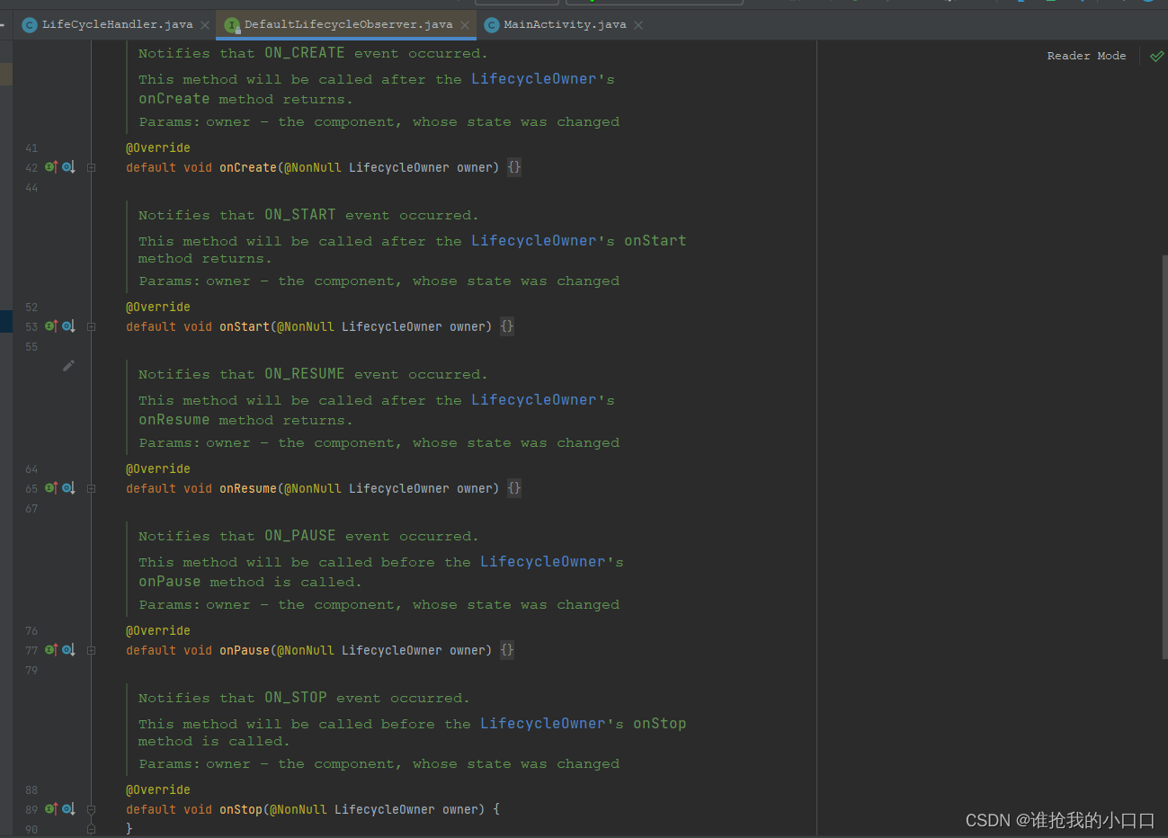Click the onPause method name
The image size is (1168, 838).
coord(245,650)
